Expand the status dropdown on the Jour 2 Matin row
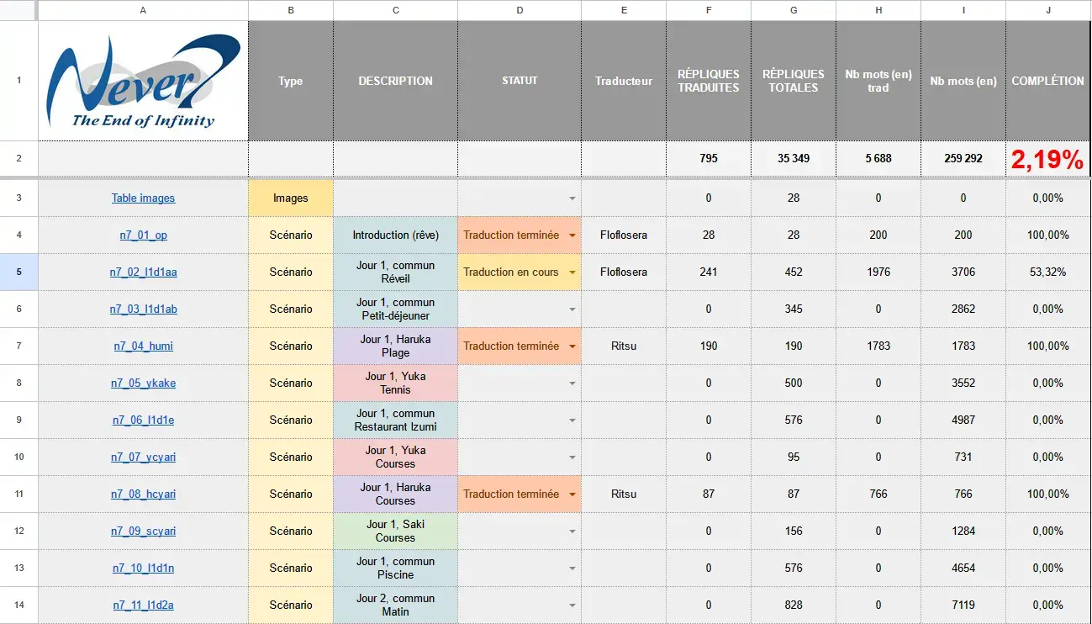 tap(572, 605)
